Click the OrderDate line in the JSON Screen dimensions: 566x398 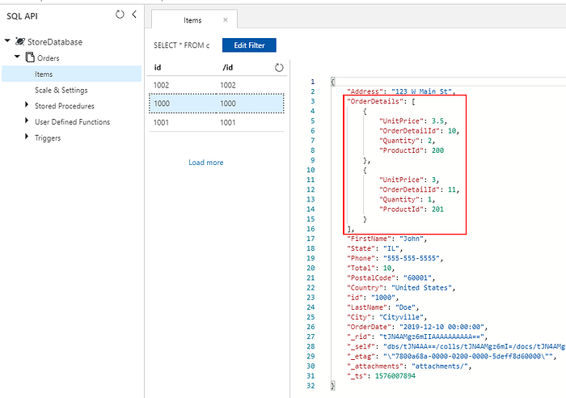tap(417, 327)
